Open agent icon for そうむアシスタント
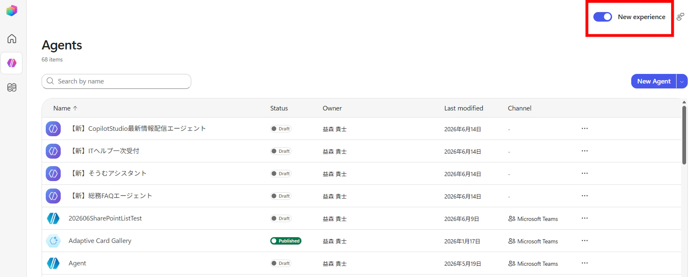Screen dimensions: 694x277 click(x=53, y=174)
